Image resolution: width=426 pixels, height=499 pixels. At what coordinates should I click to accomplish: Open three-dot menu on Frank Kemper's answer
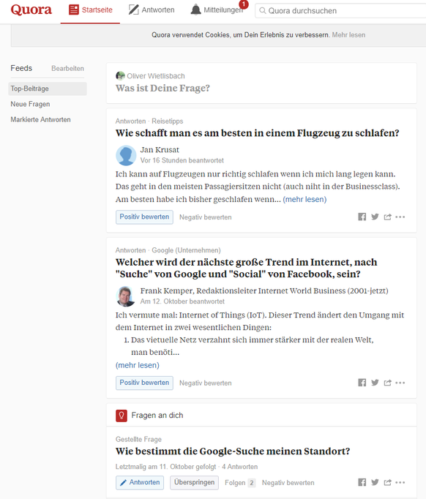tap(400, 383)
